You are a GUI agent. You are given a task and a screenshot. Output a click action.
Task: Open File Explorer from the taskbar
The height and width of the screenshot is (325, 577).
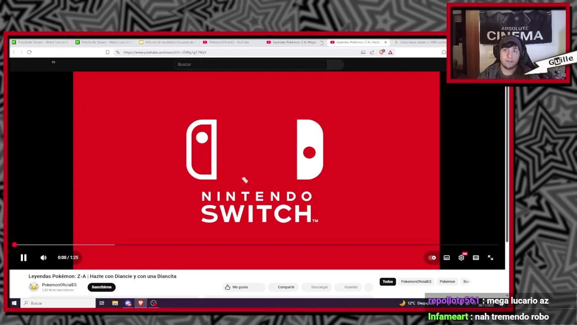[115, 303]
